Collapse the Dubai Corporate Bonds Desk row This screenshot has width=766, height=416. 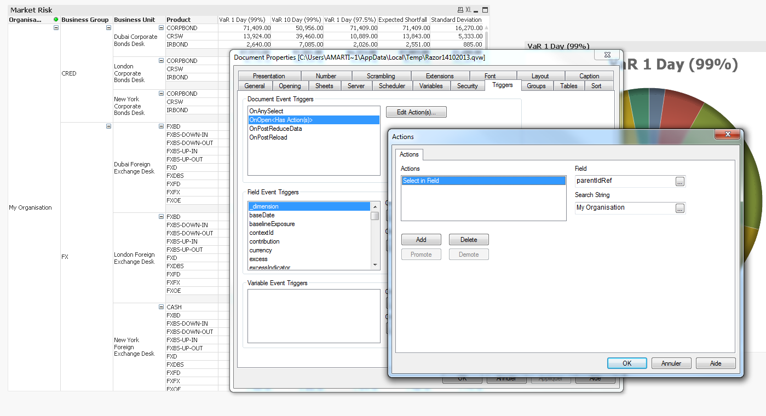pyautogui.click(x=161, y=28)
